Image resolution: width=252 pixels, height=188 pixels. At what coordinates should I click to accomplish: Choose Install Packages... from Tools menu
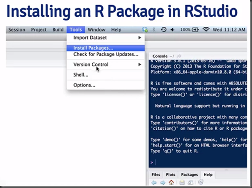coord(105,48)
